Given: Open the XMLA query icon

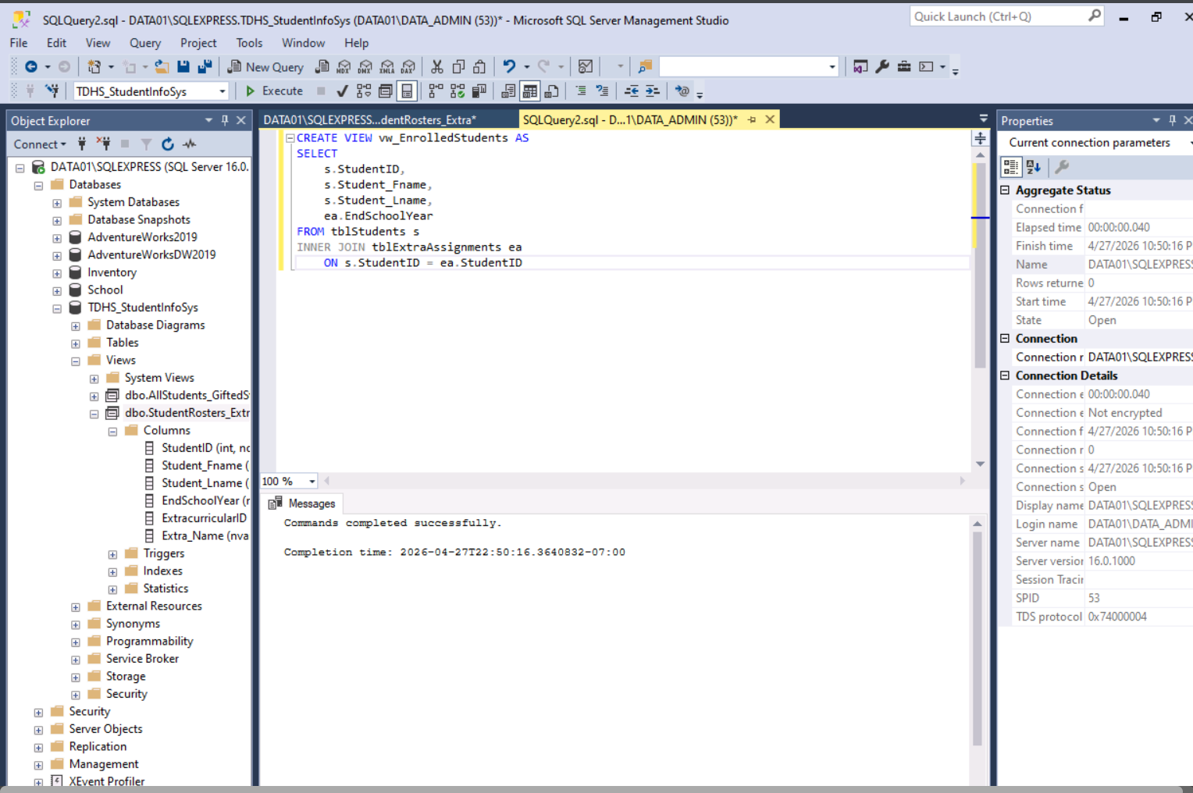Looking at the screenshot, I should tap(387, 67).
